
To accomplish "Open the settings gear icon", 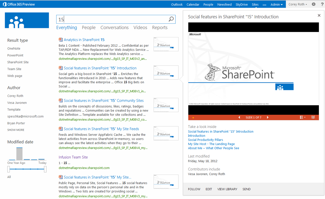I will pos(314,4).
